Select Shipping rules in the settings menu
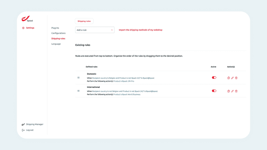The height and width of the screenshot is (150, 267). coord(58,39)
